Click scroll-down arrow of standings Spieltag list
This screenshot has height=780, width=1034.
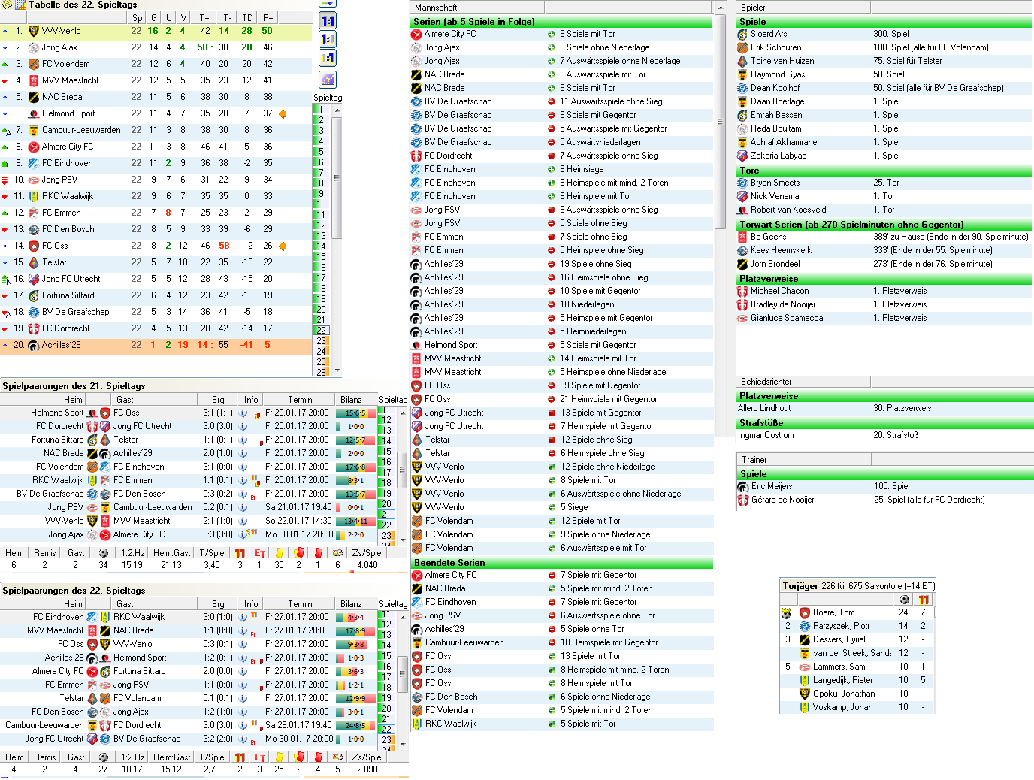[337, 370]
